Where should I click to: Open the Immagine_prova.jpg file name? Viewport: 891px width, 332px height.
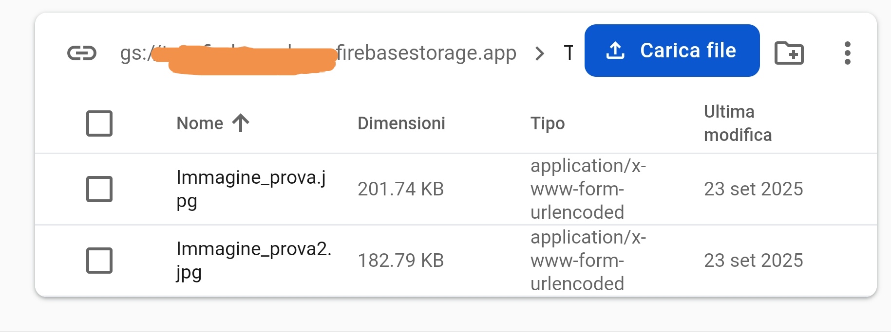click(x=250, y=189)
